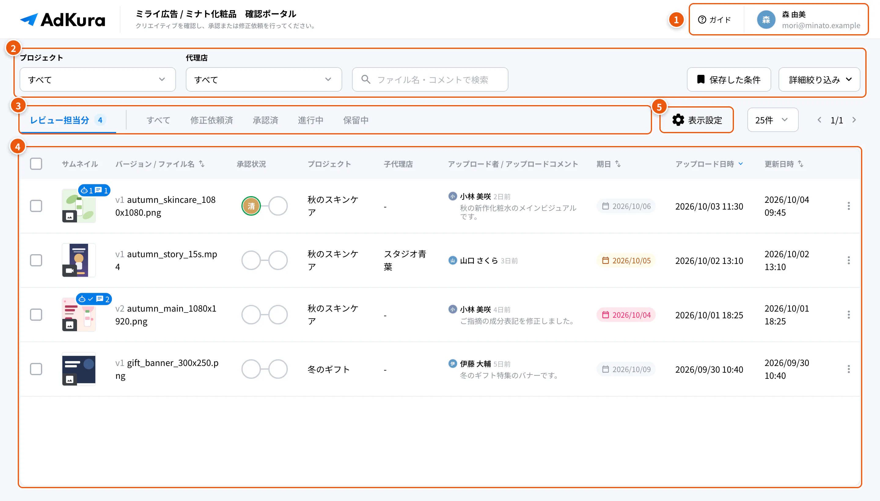Viewport: 880px width, 501px height.
Task: Switch to the 承認済 tab
Action: (265, 120)
